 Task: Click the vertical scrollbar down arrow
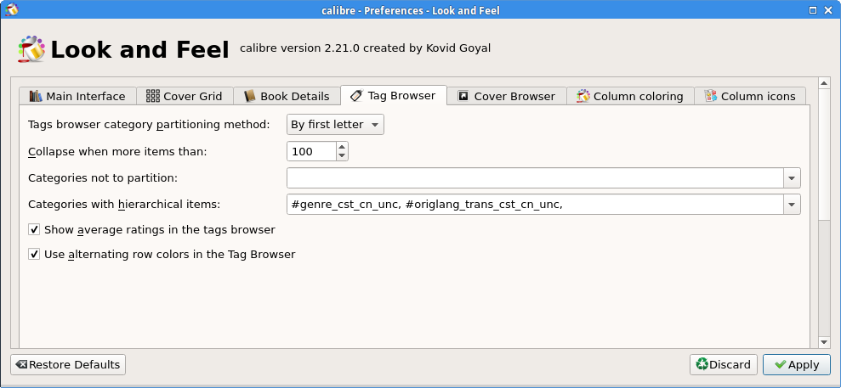[x=823, y=341]
